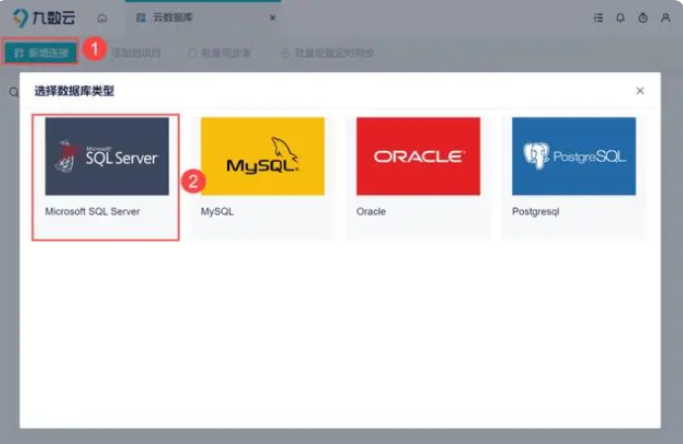Select the SQL Server logo thumbnail
This screenshot has height=444, width=683.
(x=107, y=156)
